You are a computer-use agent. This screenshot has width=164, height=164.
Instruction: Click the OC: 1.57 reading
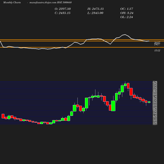coord(127,9)
